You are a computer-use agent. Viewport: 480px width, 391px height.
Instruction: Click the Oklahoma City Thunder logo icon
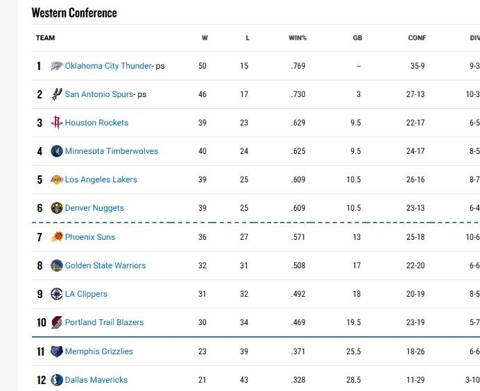tap(57, 66)
